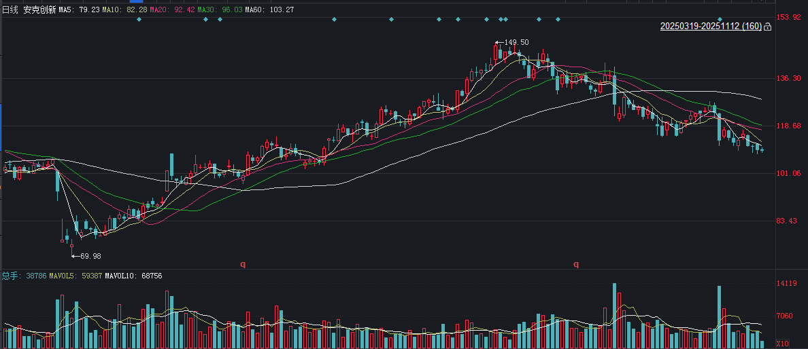Toggle the yellow MA10 indicator label
The width and height of the screenshot is (808, 349).
124,10
